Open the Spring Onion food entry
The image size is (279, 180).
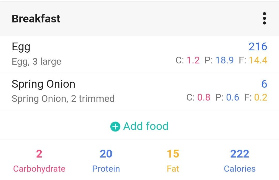tap(139, 92)
